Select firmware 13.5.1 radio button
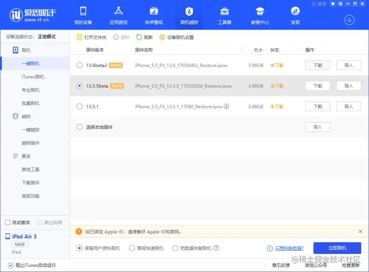The image size is (369, 272). pos(79,106)
